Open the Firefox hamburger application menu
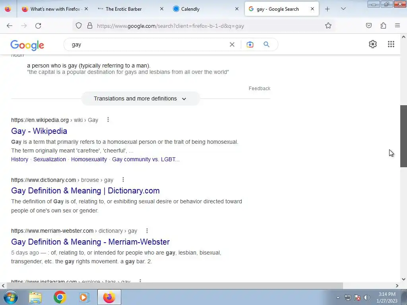The image size is (407, 305). click(x=397, y=25)
